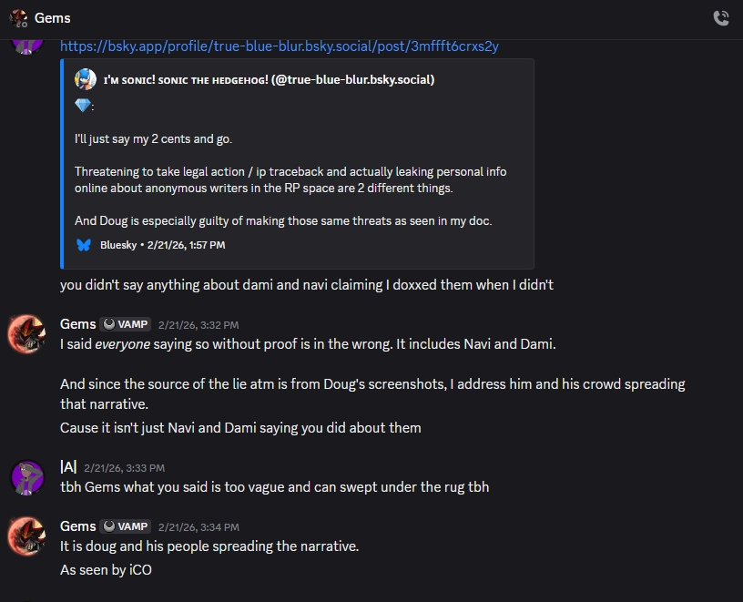Open the |A| user's purple avatar
The height and width of the screenshot is (602, 743).
[26, 476]
